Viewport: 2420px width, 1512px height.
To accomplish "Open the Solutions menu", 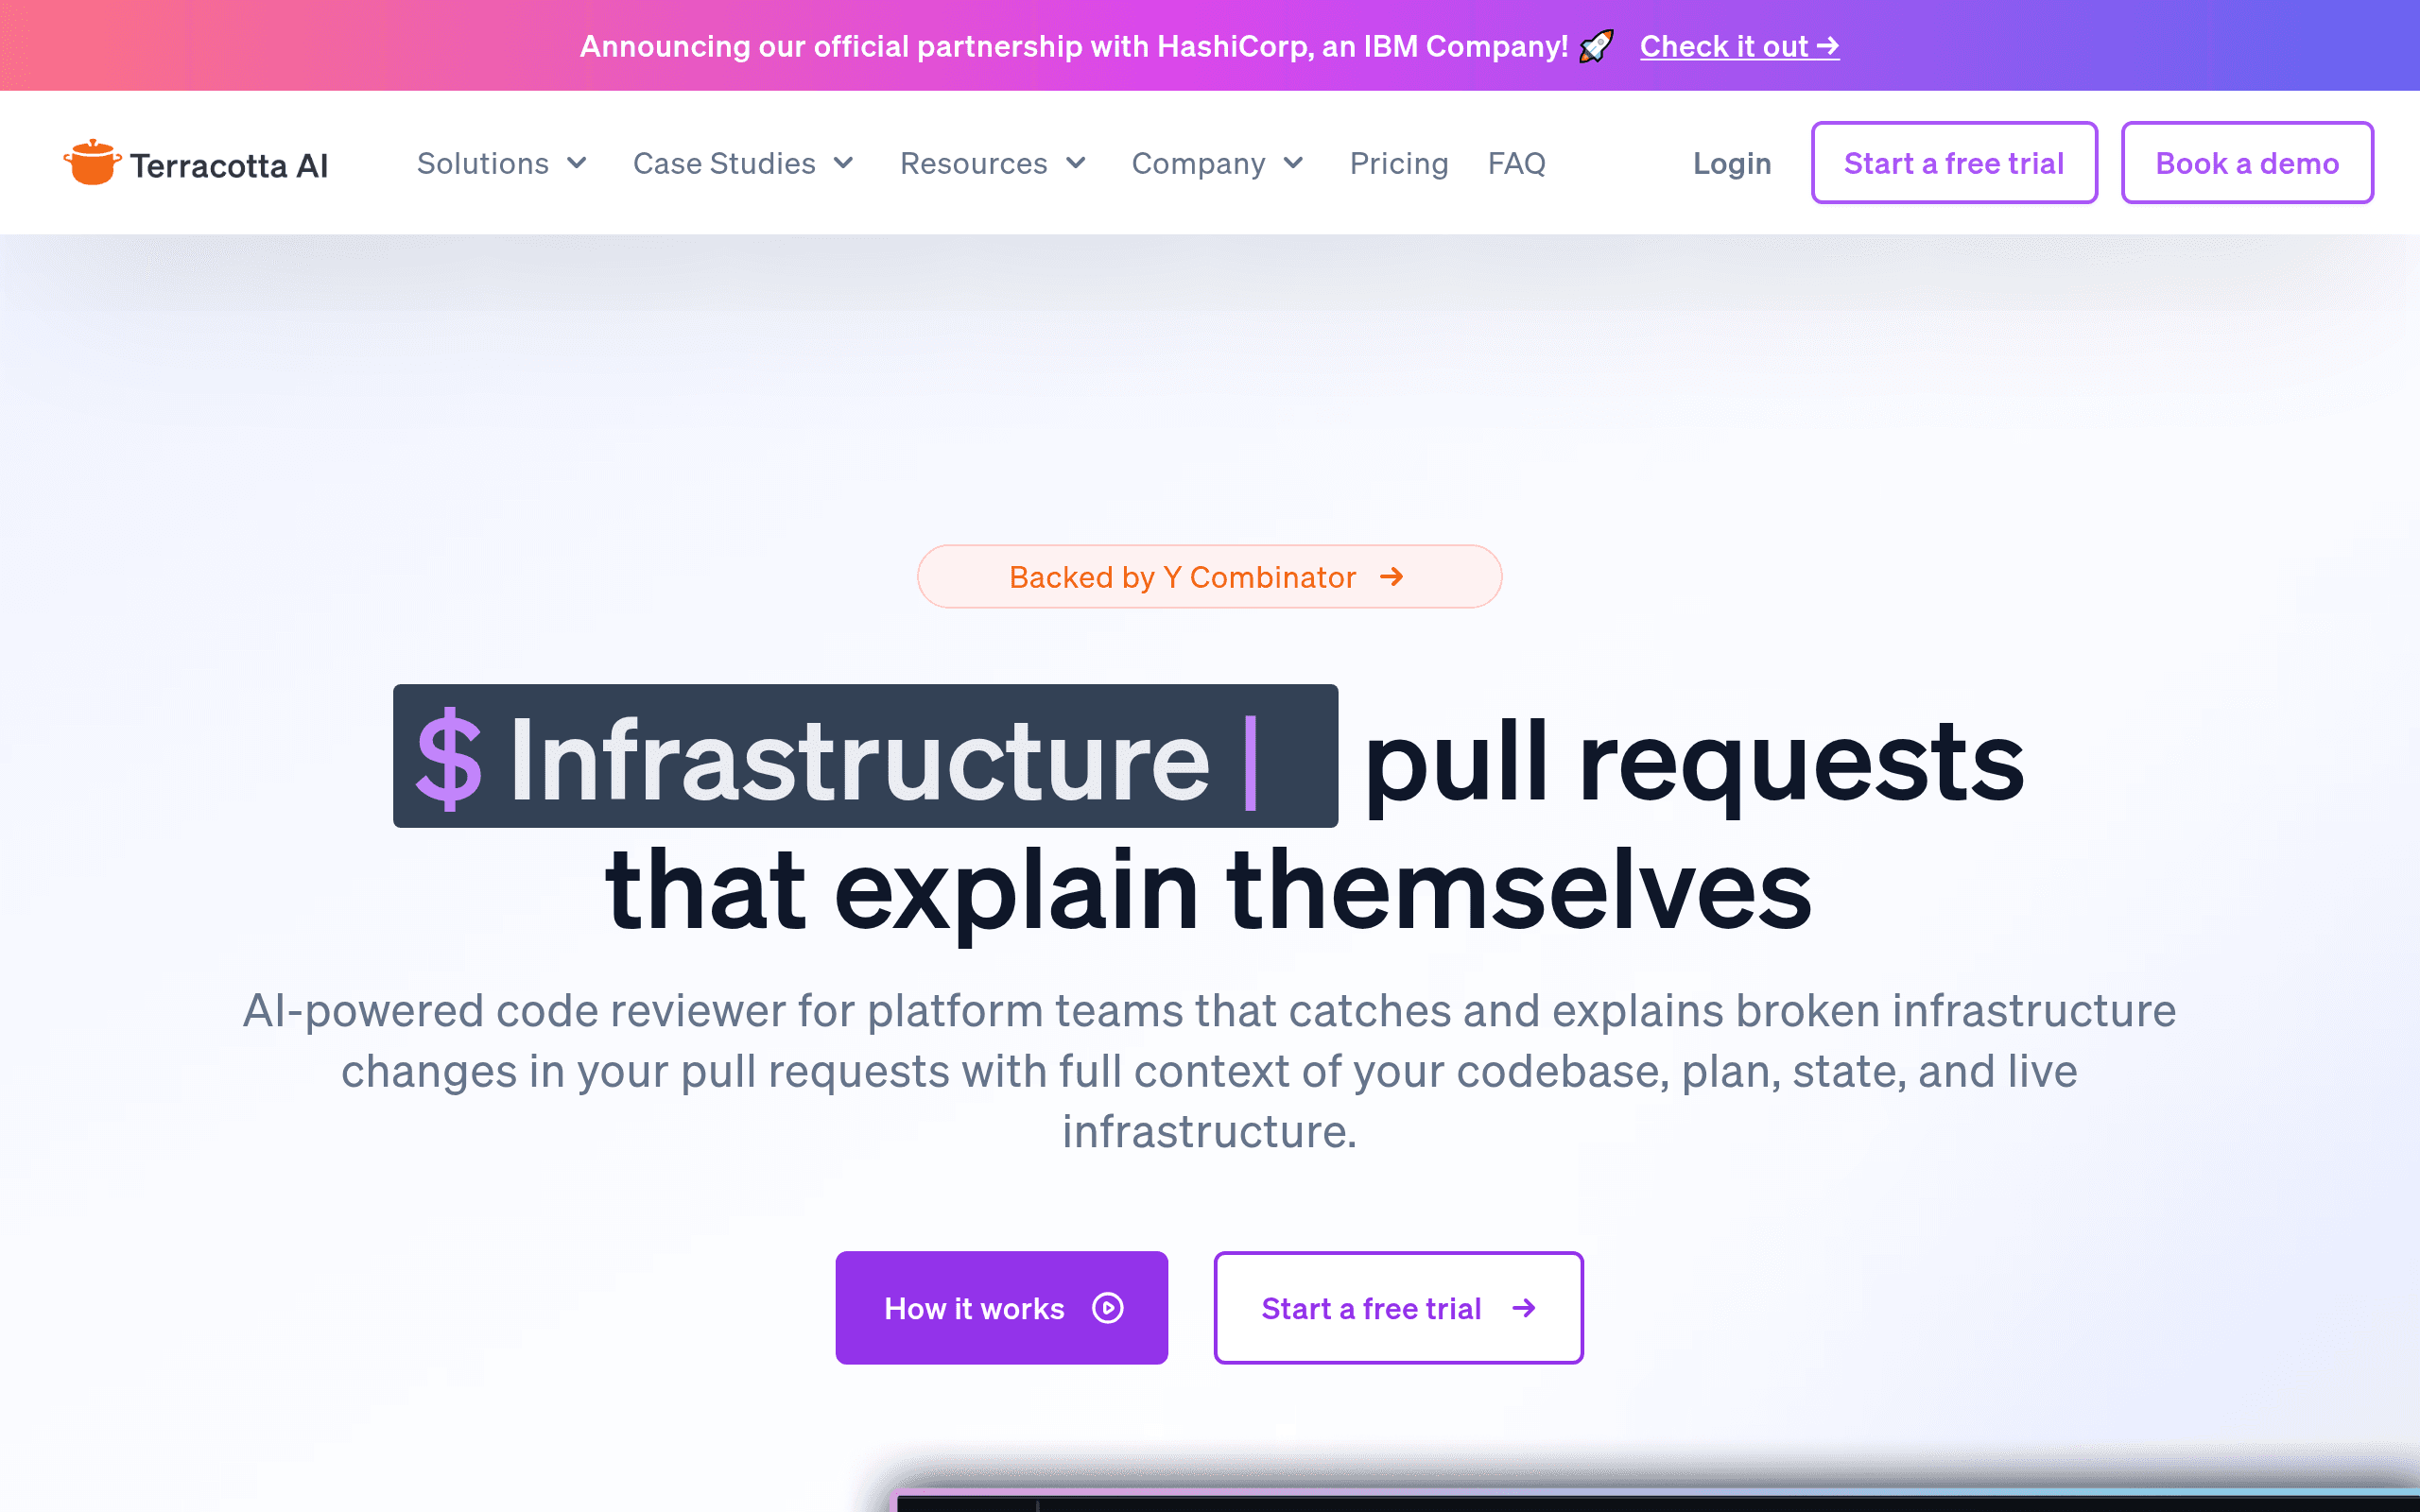I will tap(502, 163).
